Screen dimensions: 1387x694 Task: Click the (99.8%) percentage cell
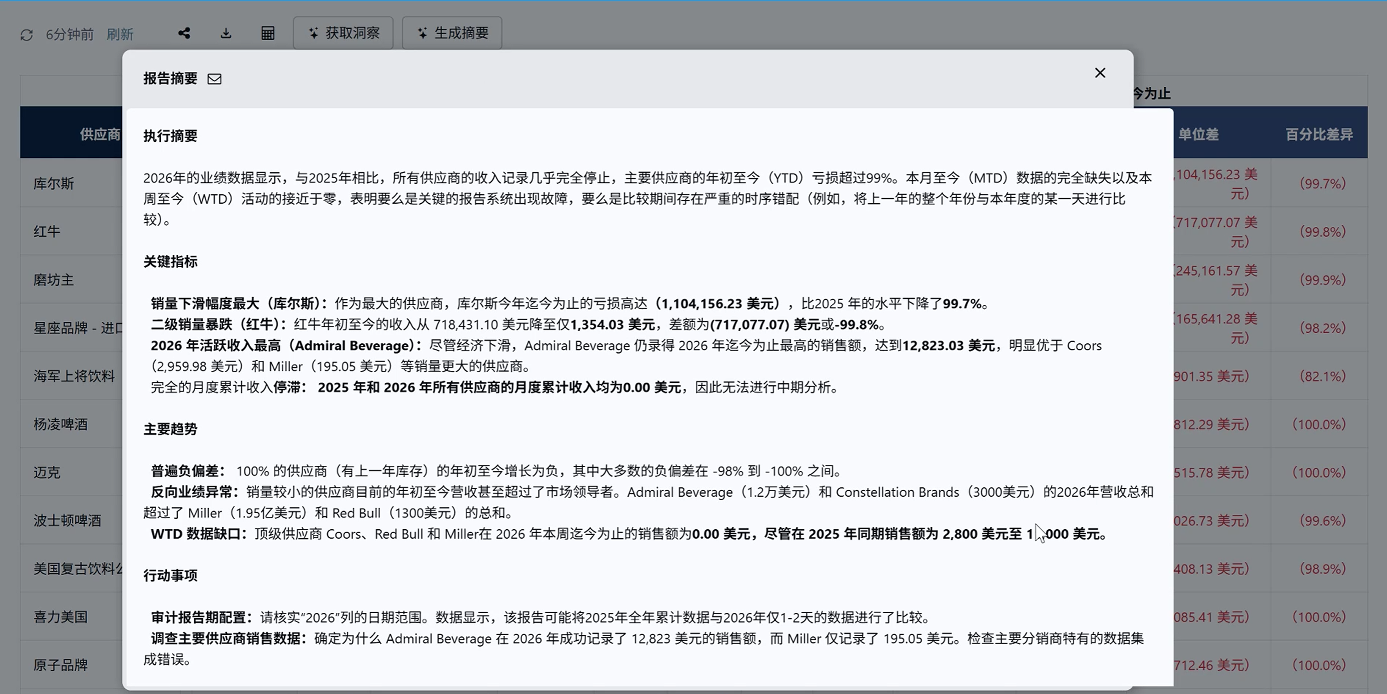pyautogui.click(x=1322, y=231)
